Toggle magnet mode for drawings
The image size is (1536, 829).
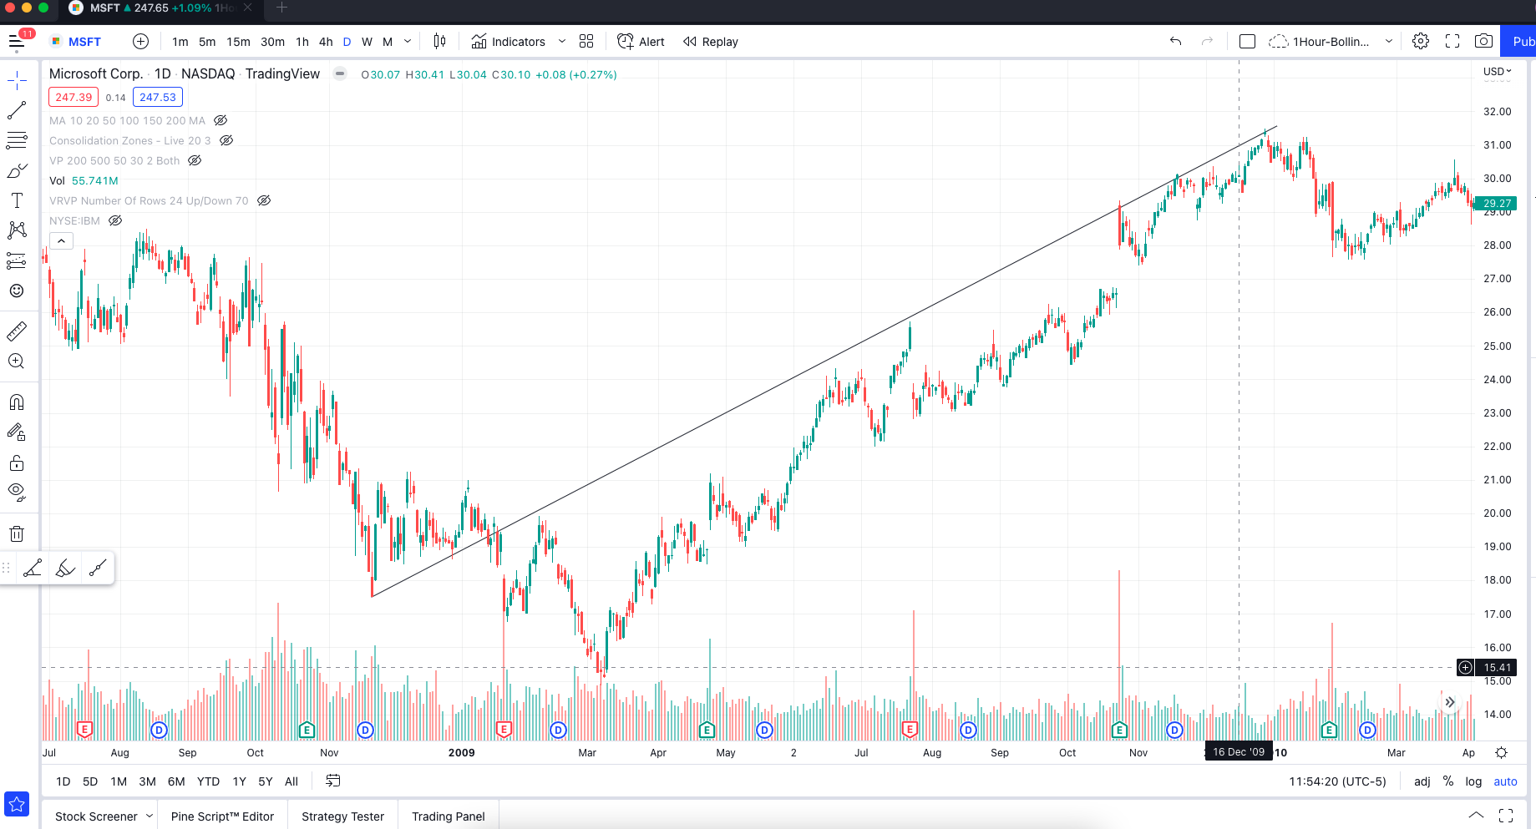(17, 402)
